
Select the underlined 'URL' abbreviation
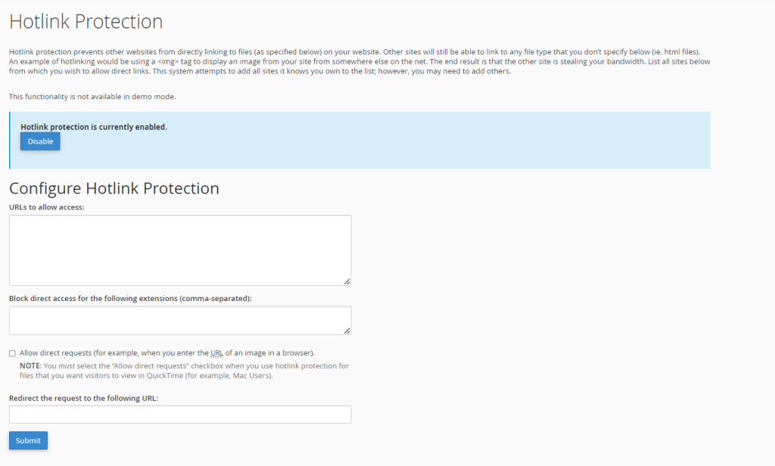(x=217, y=353)
